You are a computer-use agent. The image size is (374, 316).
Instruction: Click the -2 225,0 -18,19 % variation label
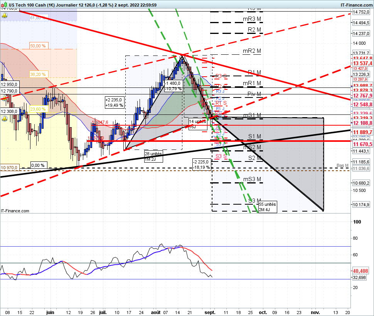(x=202, y=165)
